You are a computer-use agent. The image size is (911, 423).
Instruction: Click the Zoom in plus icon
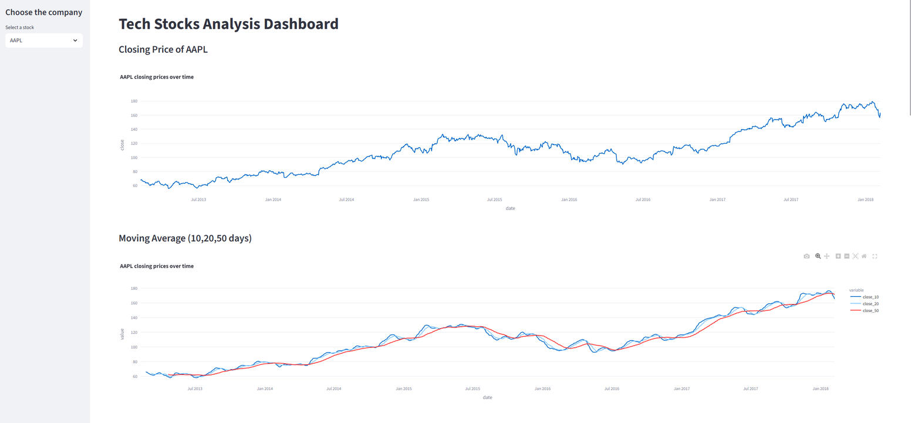coord(838,256)
